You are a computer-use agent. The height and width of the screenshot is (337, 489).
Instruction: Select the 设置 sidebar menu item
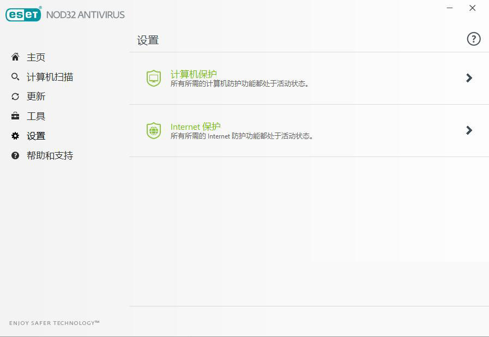tap(36, 136)
